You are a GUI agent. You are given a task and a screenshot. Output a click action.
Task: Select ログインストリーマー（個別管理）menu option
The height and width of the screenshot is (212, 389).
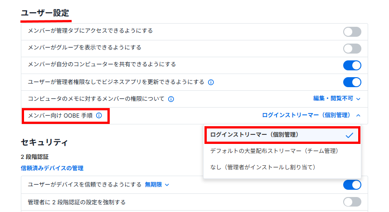coord(282,135)
